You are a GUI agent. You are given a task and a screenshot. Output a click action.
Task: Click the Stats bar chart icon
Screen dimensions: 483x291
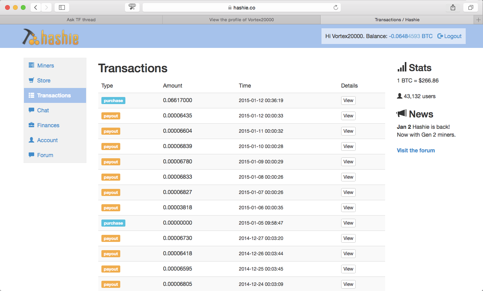point(402,67)
